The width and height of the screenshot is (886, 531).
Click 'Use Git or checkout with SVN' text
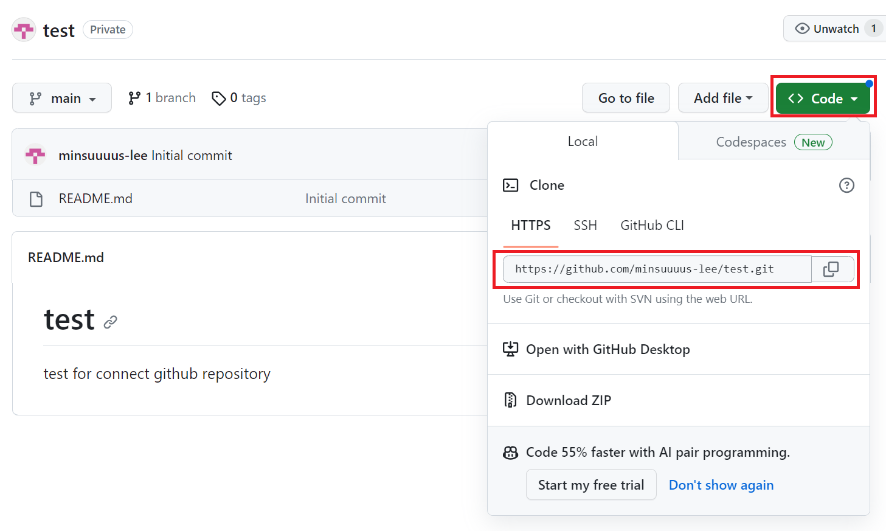(628, 299)
